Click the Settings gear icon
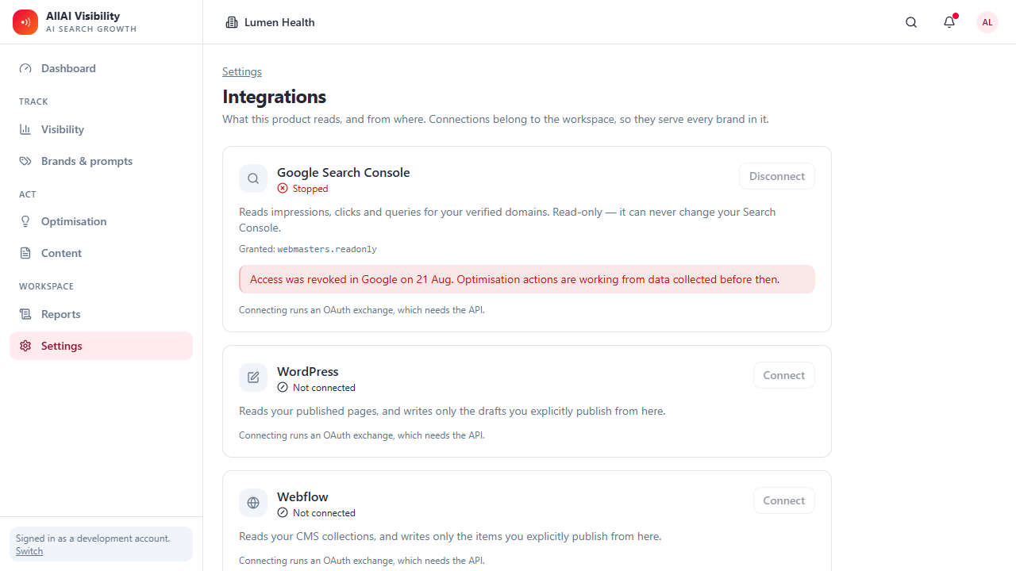This screenshot has height=571, width=1016. click(x=25, y=346)
